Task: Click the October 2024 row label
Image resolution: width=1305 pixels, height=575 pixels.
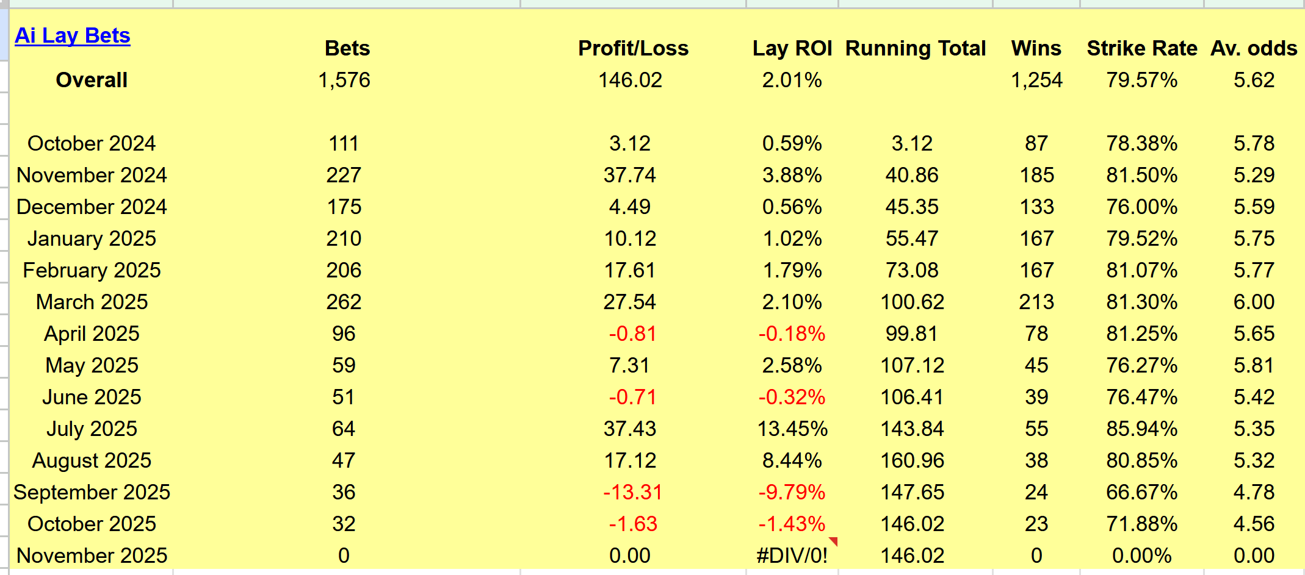Action: coord(92,143)
